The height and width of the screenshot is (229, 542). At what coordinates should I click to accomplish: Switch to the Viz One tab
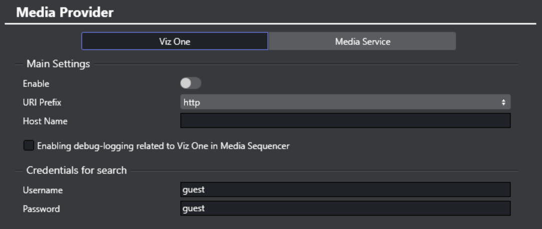coord(175,41)
